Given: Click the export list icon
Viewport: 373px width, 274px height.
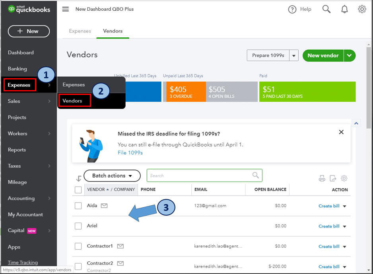Looking at the screenshot, I should [333, 178].
